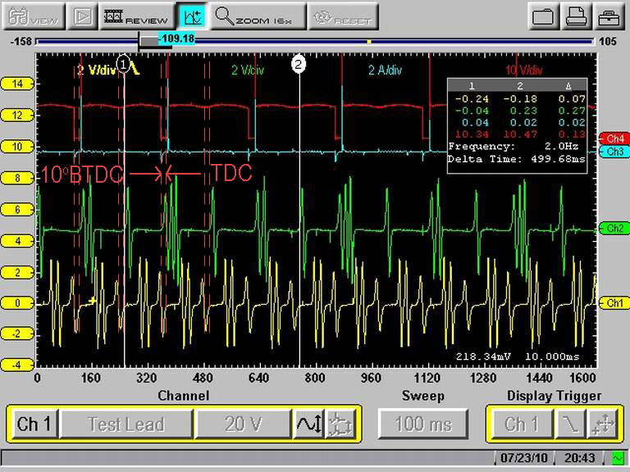630x472 pixels.
Task: Open the trigger Ch 1 source selector
Action: click(521, 424)
